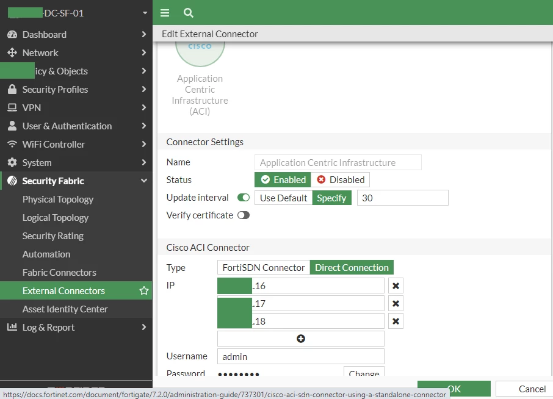Set Status to Disabled
553x399 pixels.
(341, 180)
